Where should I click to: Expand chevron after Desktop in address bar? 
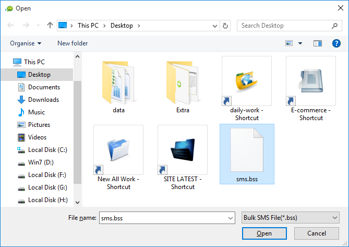click(x=139, y=26)
